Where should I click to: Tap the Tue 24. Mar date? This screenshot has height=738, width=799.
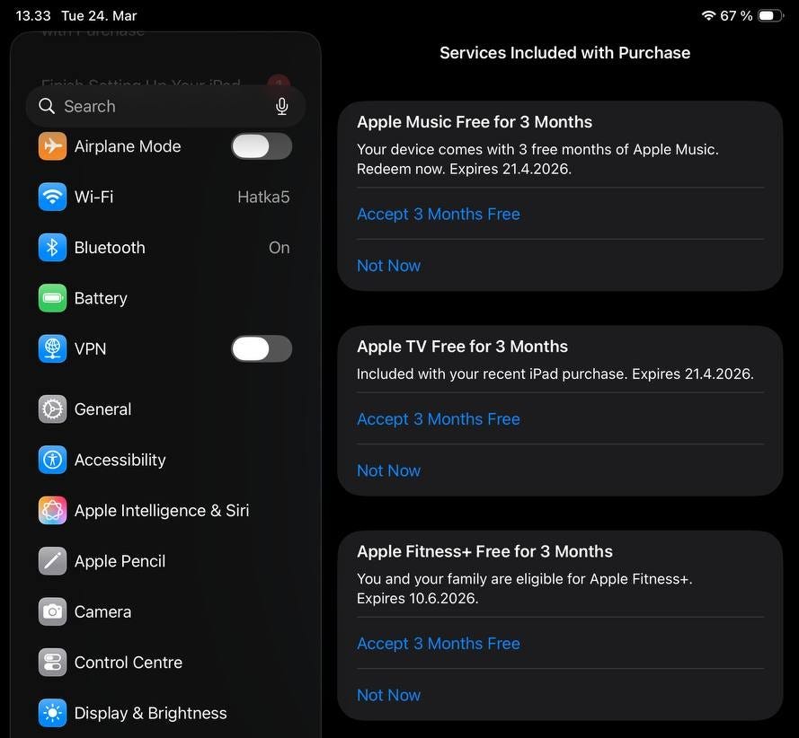tap(99, 16)
